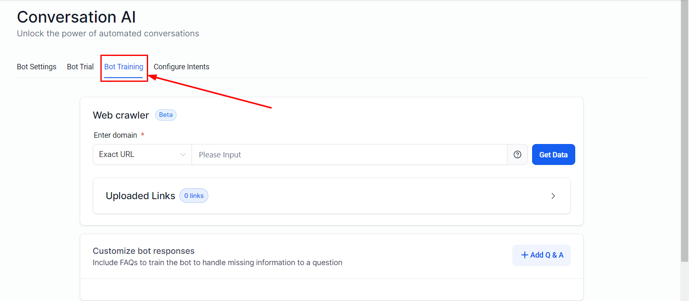Go to the Configure Intents tab

coord(182,67)
